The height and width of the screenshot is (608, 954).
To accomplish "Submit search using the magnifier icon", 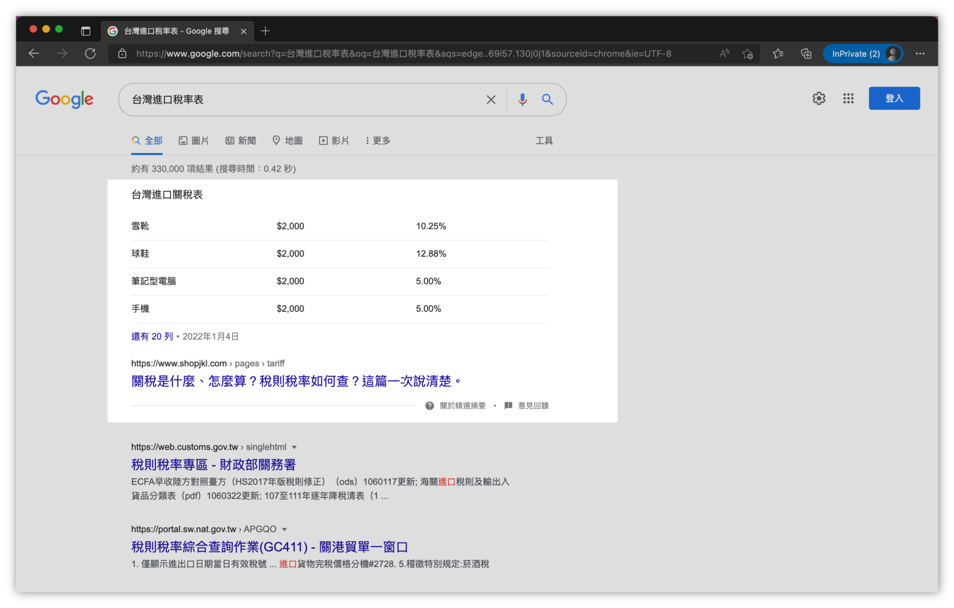I will tap(547, 100).
